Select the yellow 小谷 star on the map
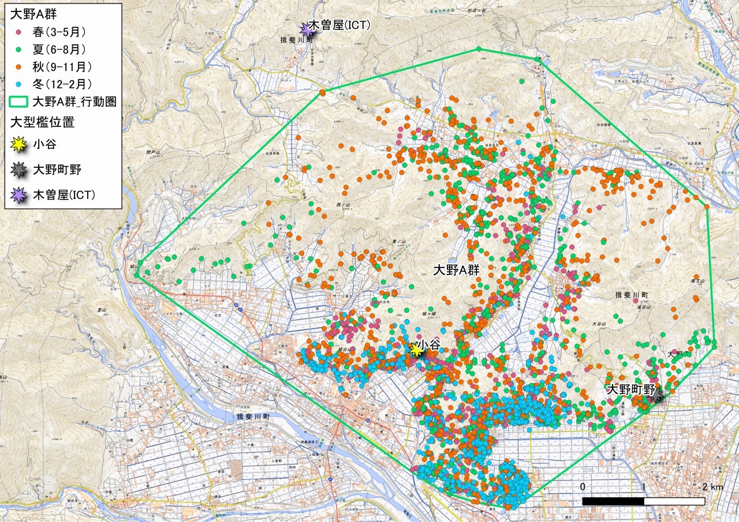Viewport: 739px width, 522px height. [x=416, y=349]
